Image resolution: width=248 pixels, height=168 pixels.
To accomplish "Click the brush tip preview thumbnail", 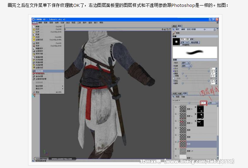I will [176, 42].
